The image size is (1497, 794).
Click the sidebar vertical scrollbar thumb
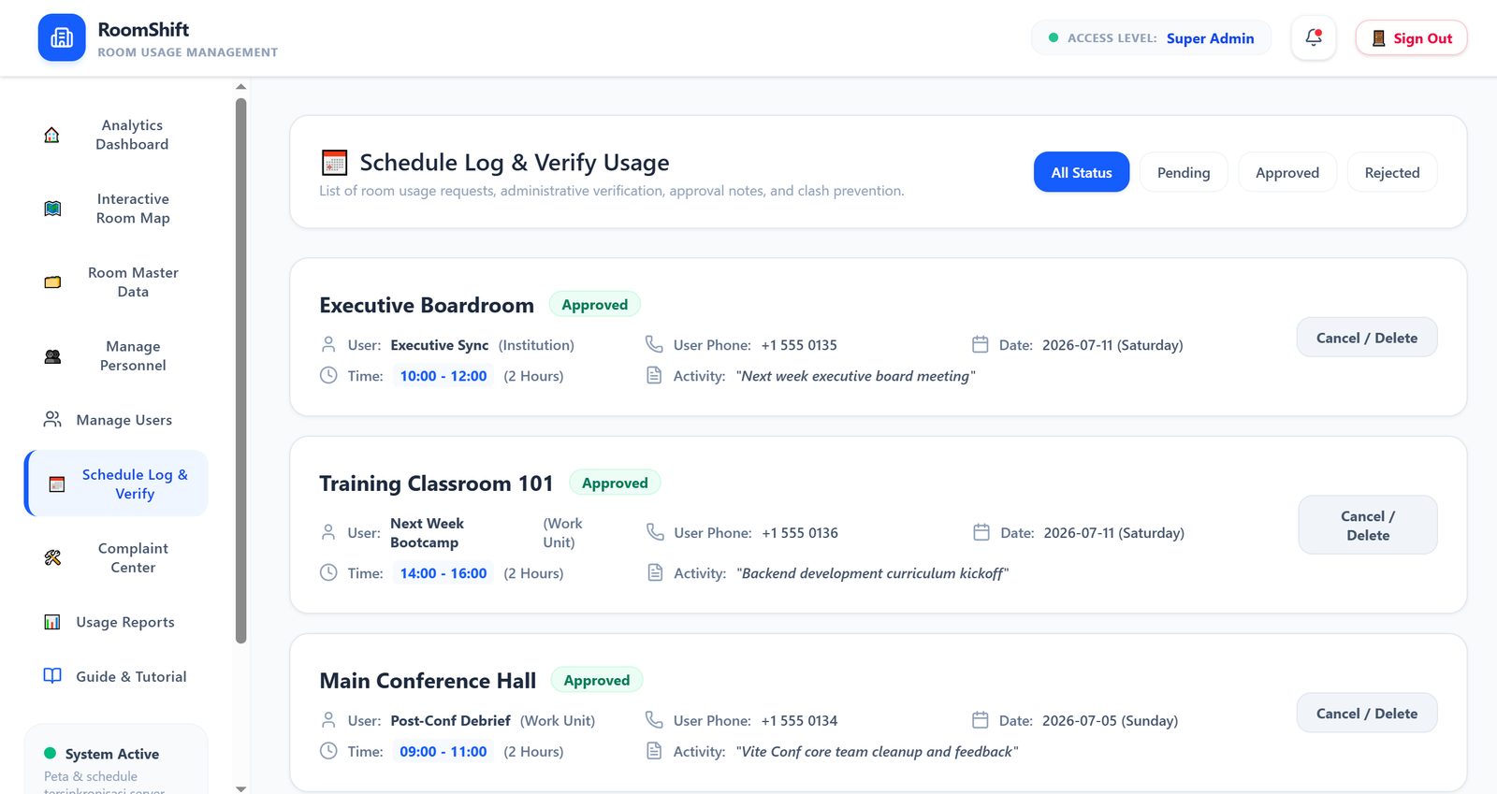pyautogui.click(x=241, y=370)
